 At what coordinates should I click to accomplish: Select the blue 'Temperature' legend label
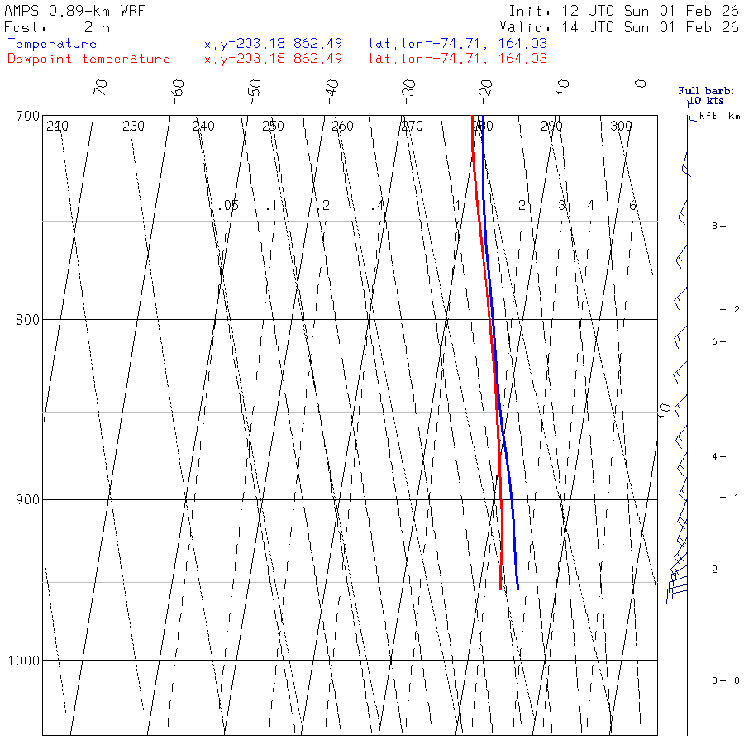(x=52, y=44)
